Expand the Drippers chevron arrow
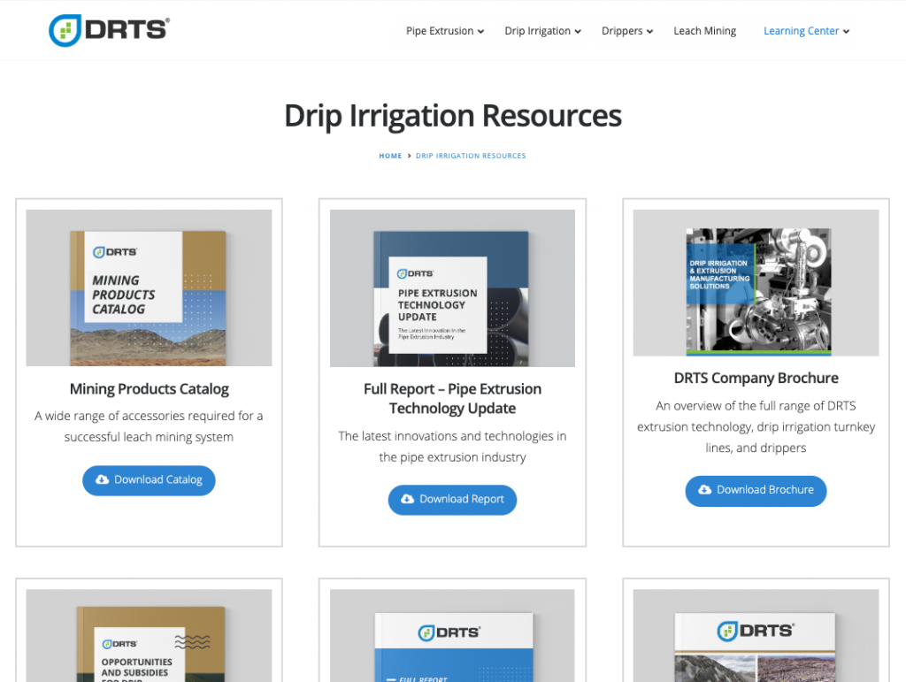 [650, 32]
